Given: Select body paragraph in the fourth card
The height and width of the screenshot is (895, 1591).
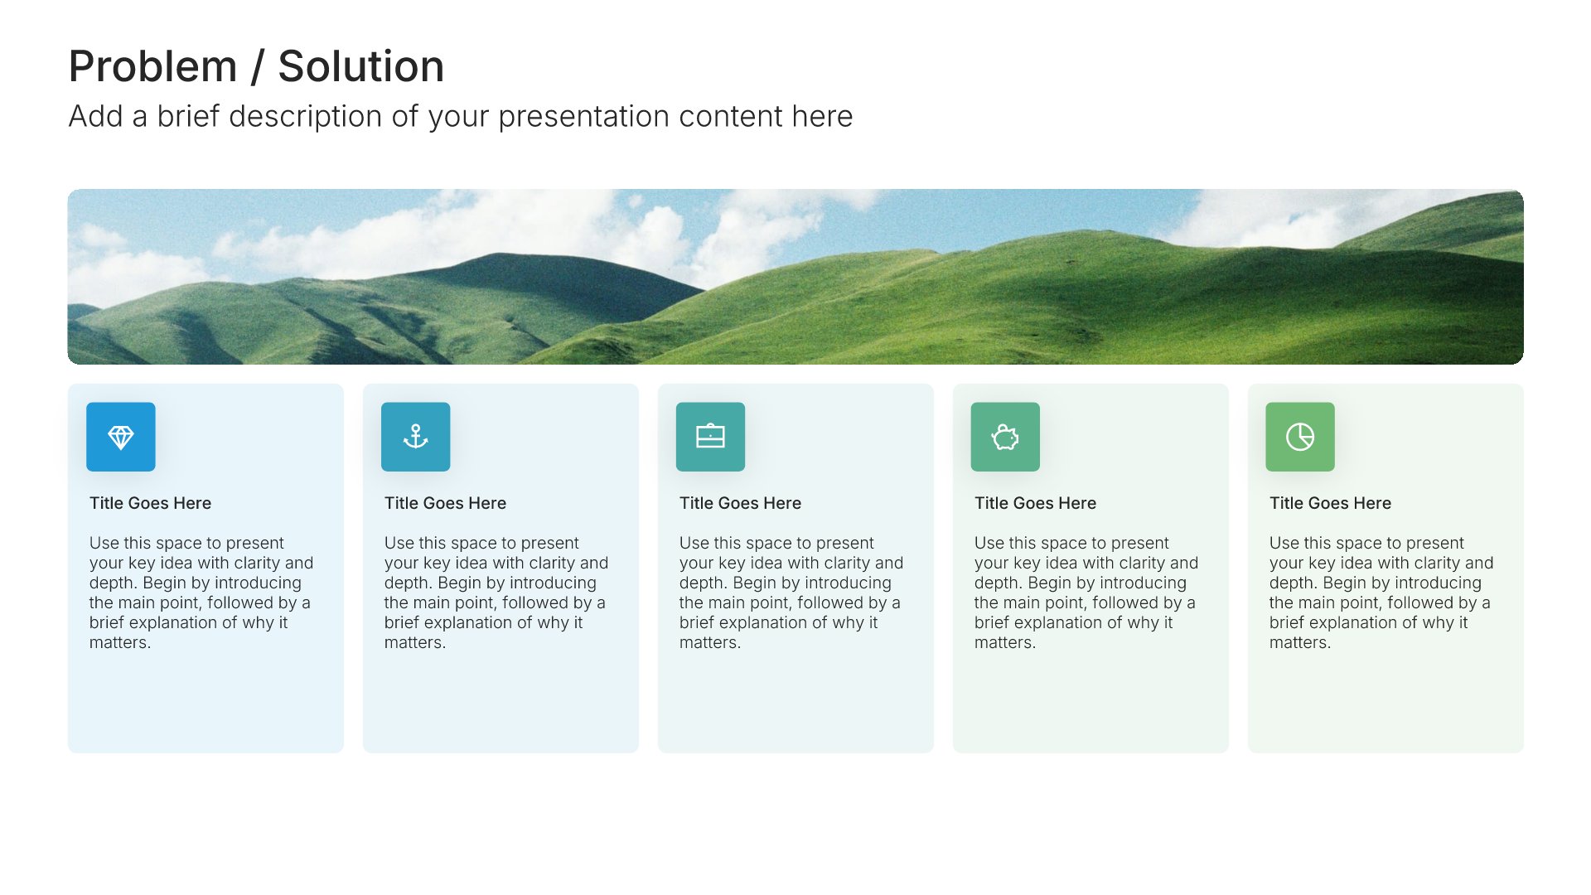Looking at the screenshot, I should [1086, 593].
